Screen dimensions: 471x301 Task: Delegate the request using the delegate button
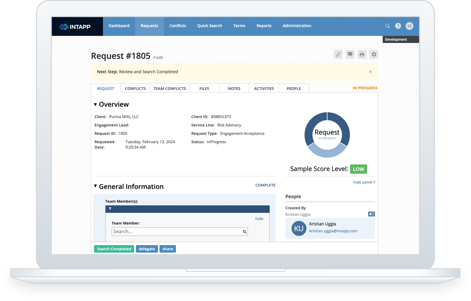click(x=147, y=249)
